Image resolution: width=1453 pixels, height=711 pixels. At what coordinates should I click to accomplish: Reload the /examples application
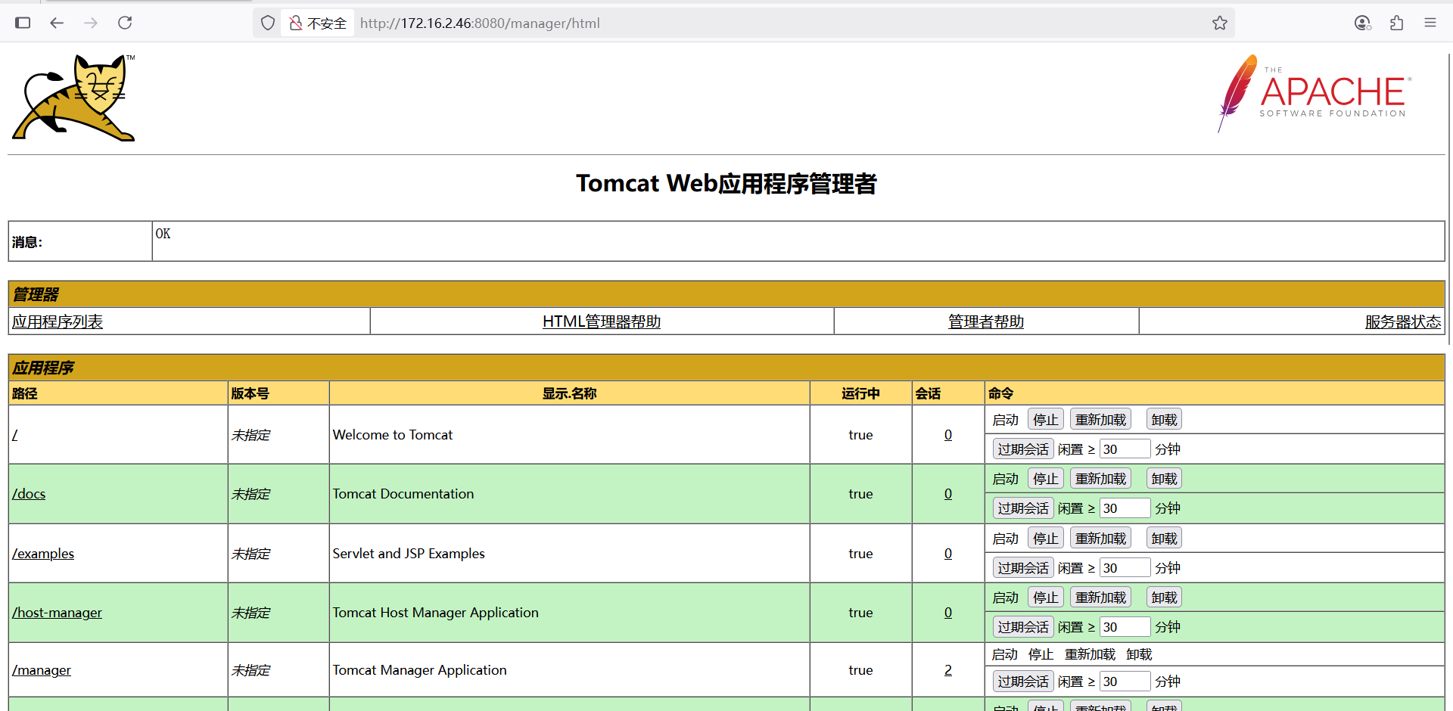1100,539
